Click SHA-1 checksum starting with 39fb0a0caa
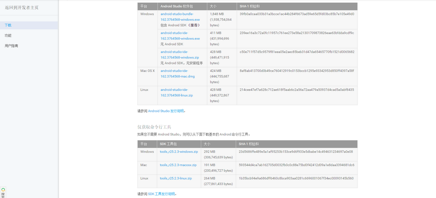Image resolution: width=436 pixels, height=198 pixels. point(297,14)
